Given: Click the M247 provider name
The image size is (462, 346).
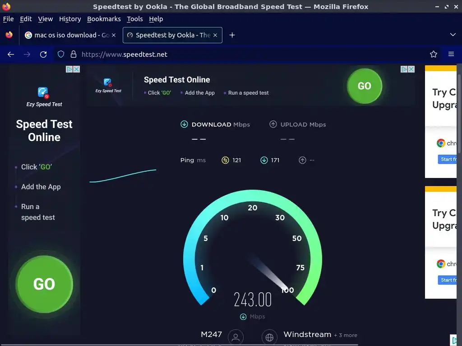Looking at the screenshot, I should click(211, 335).
